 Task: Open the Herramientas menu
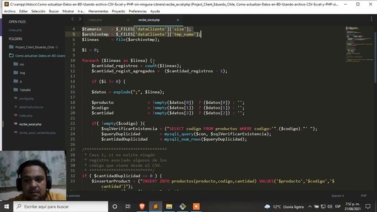(x=98, y=11)
